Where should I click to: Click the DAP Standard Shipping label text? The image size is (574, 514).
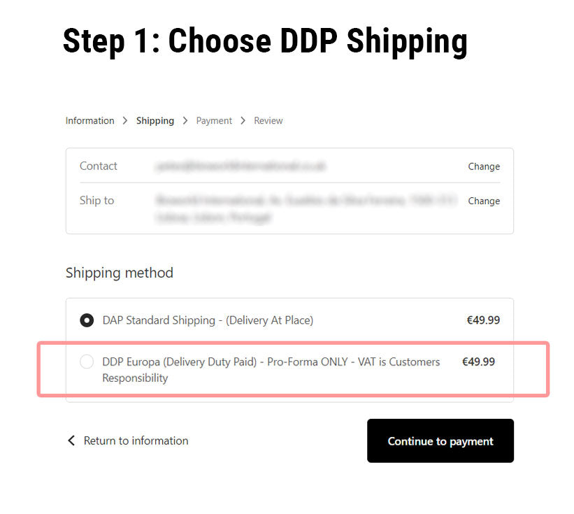pyautogui.click(x=208, y=320)
